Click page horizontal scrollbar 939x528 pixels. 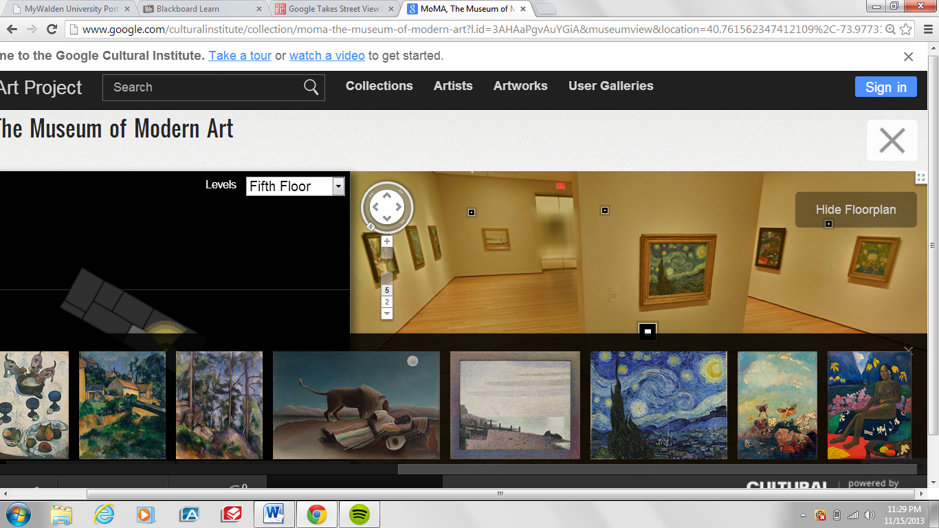coord(500,494)
